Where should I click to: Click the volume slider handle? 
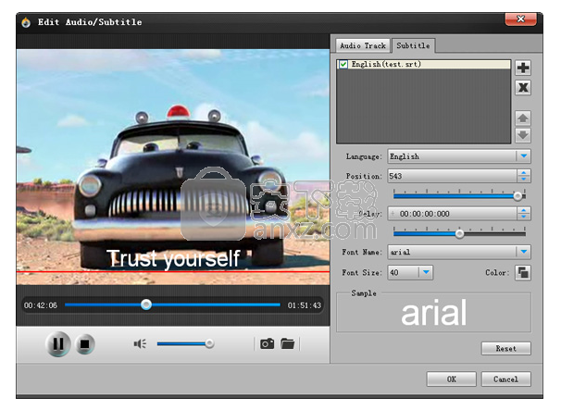click(209, 343)
